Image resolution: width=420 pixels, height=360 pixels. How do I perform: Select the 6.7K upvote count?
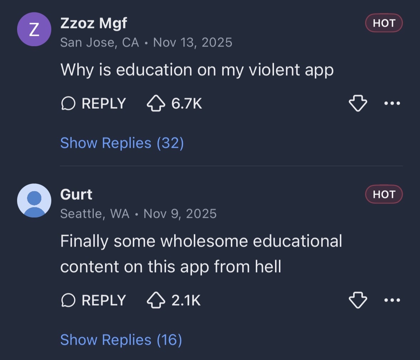coord(187,104)
